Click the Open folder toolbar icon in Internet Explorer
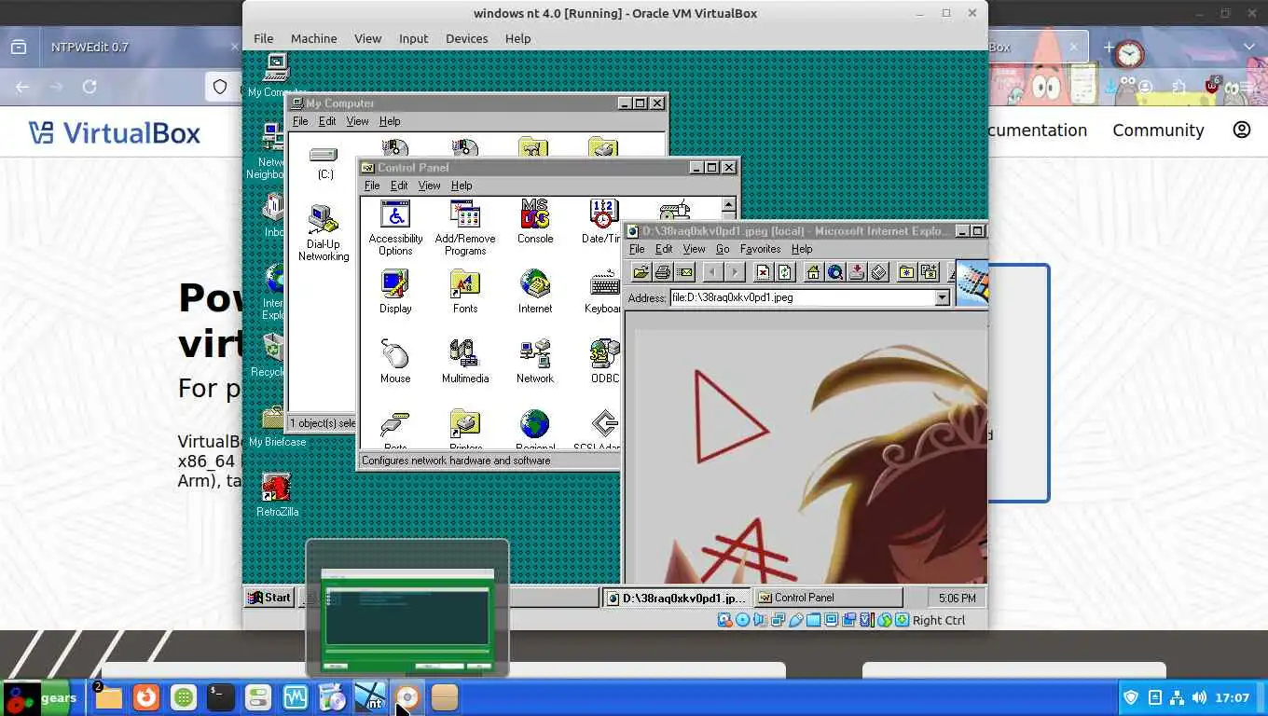This screenshot has height=716, width=1268. pyautogui.click(x=641, y=272)
